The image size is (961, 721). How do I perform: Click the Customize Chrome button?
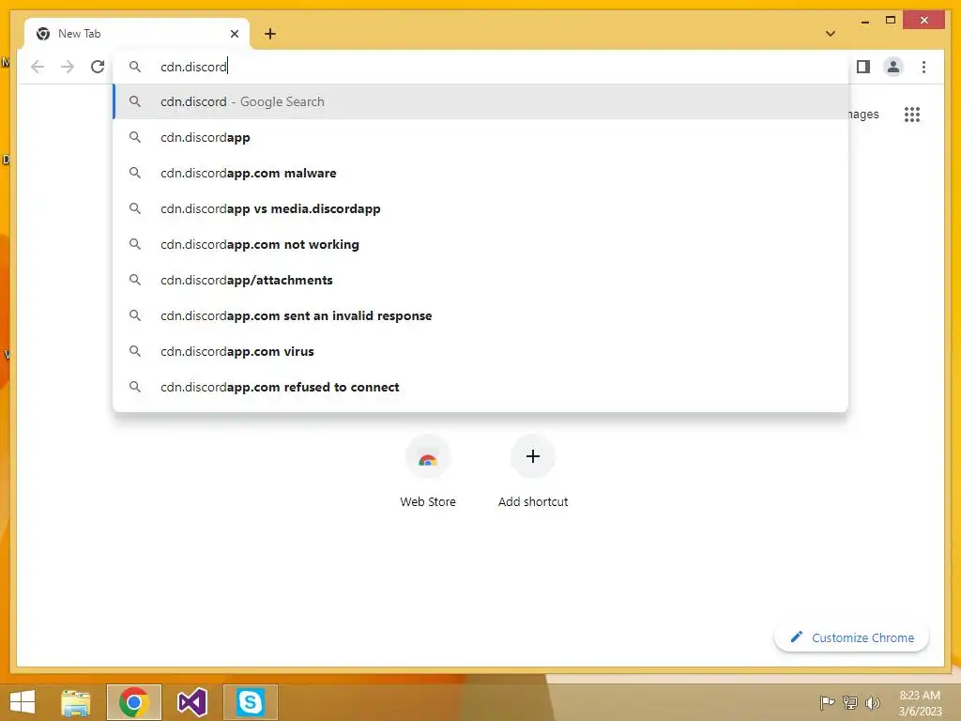[851, 637]
